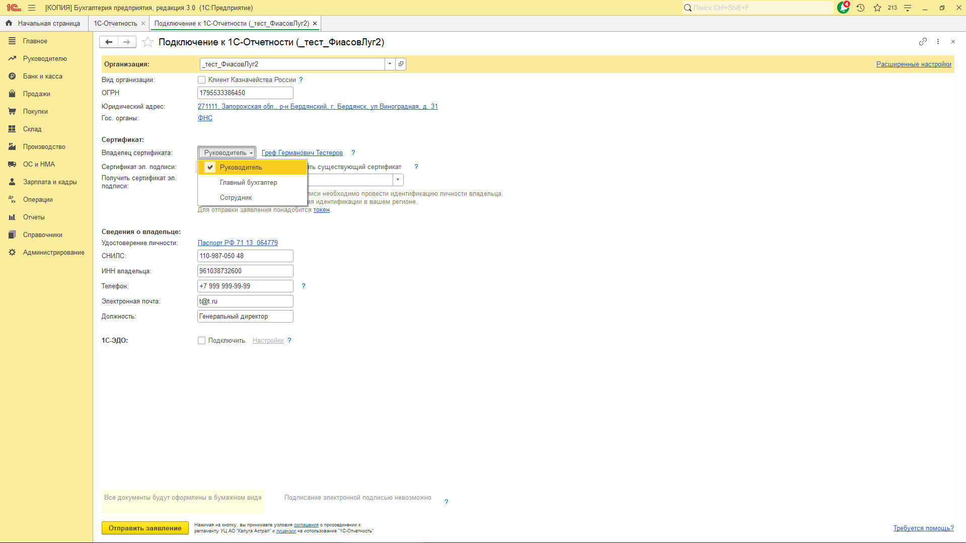Click the токен link
The image size is (966, 543).
pyautogui.click(x=322, y=210)
